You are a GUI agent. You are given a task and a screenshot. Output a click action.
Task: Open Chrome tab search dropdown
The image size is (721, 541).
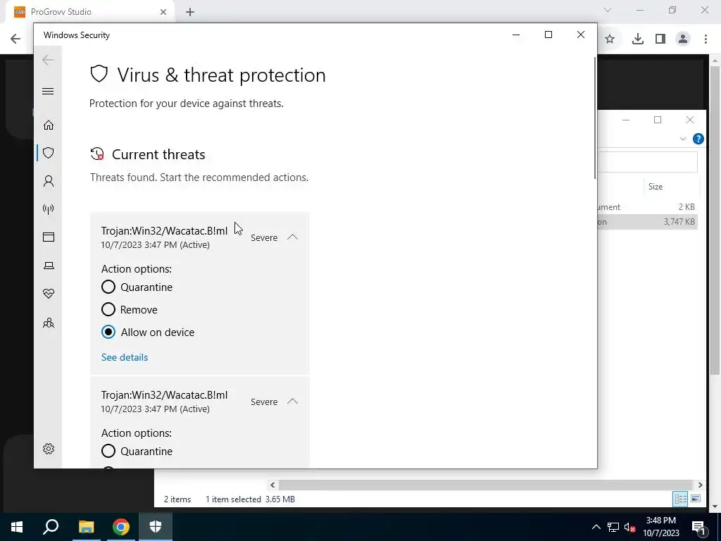[608, 10]
